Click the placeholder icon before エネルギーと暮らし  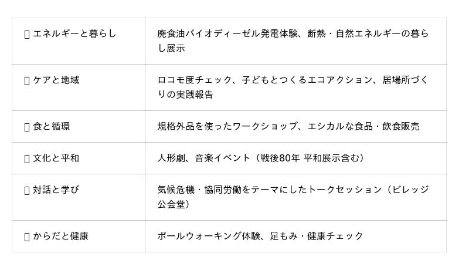[26, 34]
